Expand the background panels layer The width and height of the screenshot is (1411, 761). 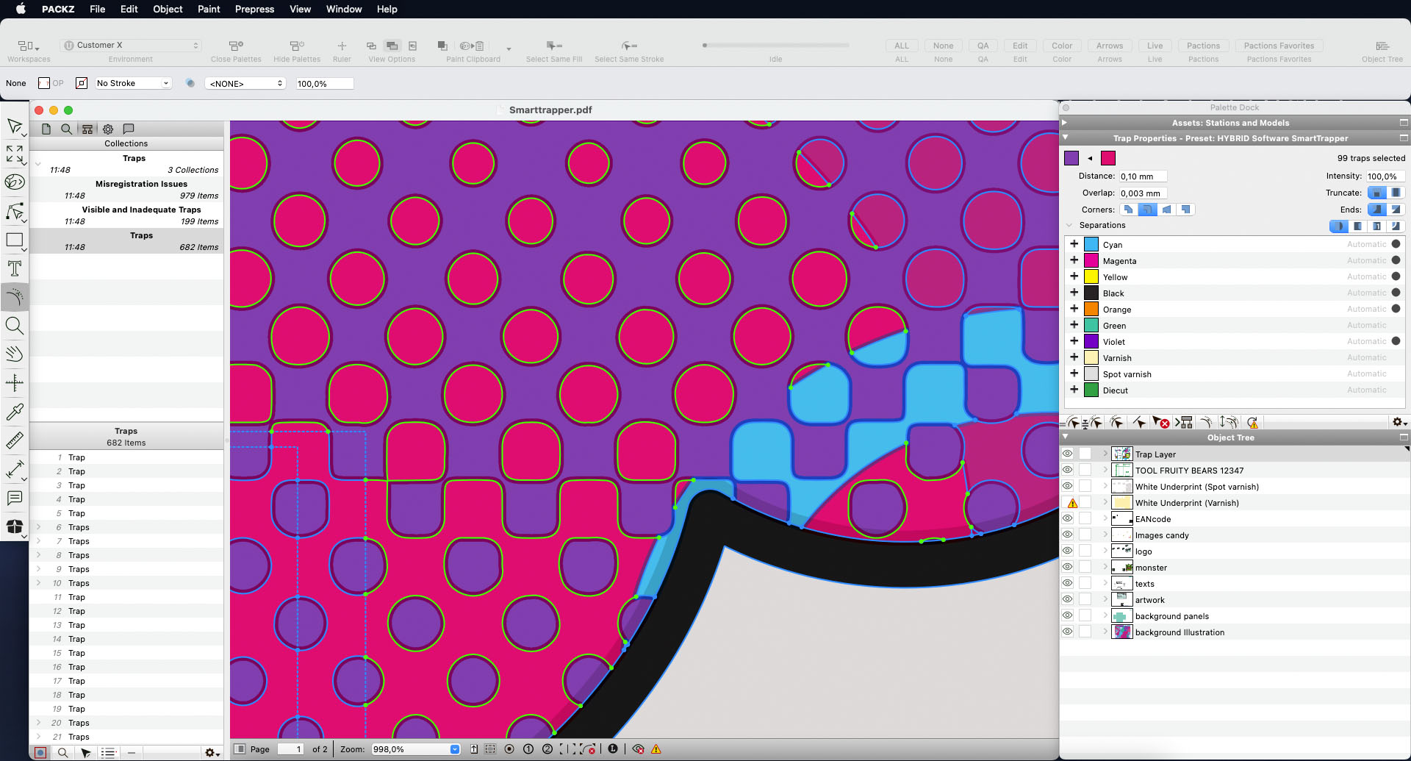pos(1105,616)
